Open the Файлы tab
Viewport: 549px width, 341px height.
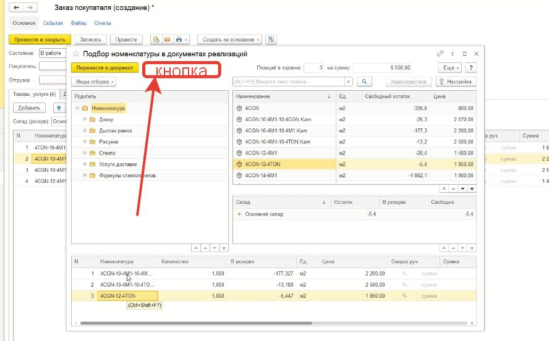coord(79,23)
